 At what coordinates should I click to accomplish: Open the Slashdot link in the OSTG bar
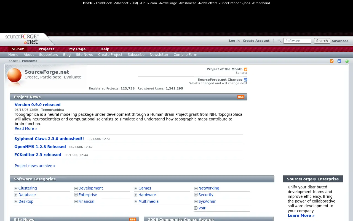coord(122,3)
